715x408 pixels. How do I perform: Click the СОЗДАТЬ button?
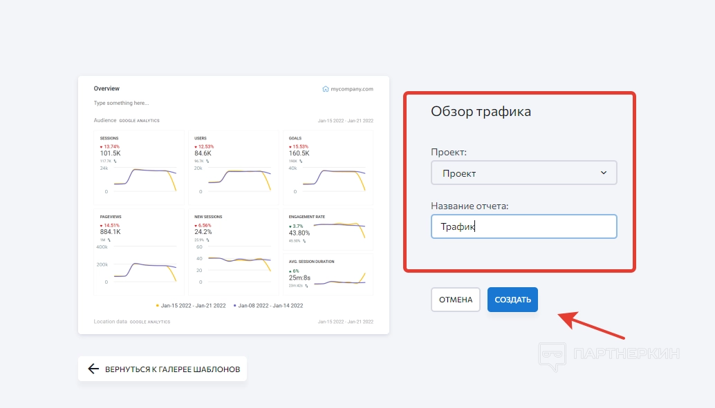tap(512, 300)
